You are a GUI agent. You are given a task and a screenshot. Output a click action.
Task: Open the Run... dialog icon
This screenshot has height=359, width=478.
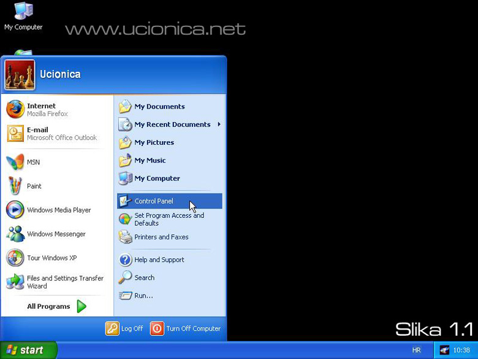tap(125, 296)
